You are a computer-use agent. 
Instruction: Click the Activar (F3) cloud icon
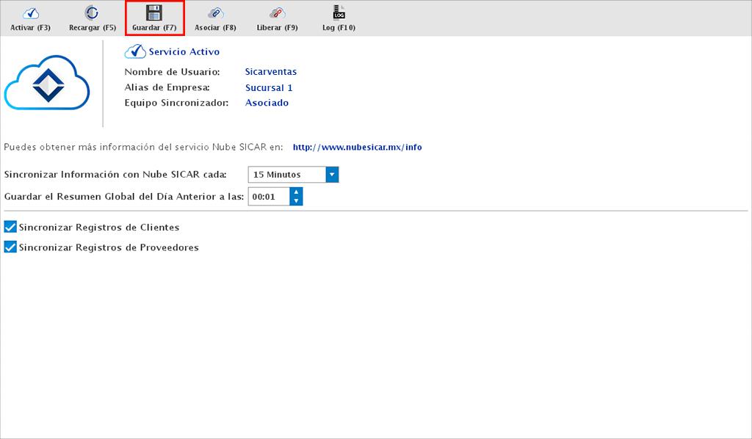point(30,12)
